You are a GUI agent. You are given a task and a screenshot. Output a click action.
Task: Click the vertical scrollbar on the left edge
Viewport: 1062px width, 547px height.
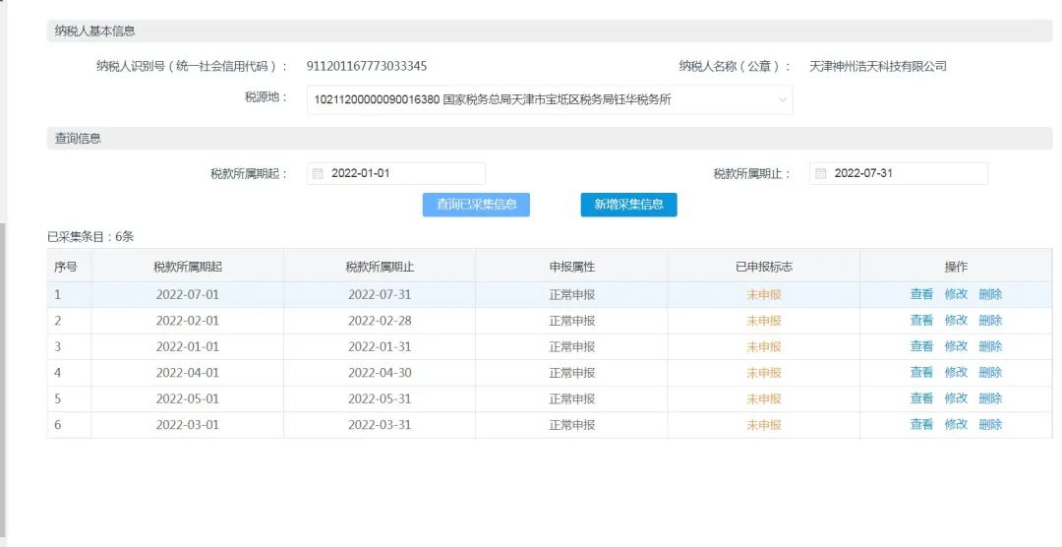tap(3, 380)
